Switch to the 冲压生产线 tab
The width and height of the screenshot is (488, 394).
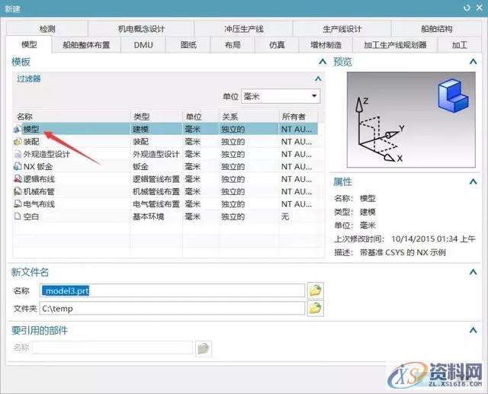pyautogui.click(x=243, y=29)
